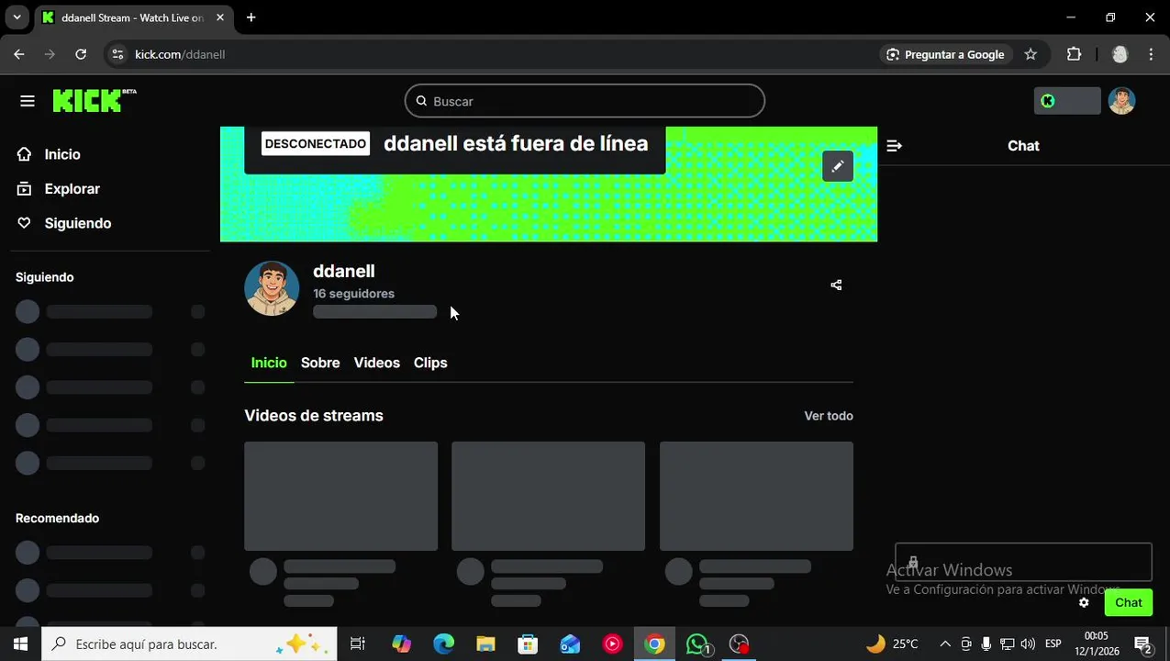Edit the channel banner with pencil icon
Viewport: 1170px width, 661px height.
click(838, 166)
